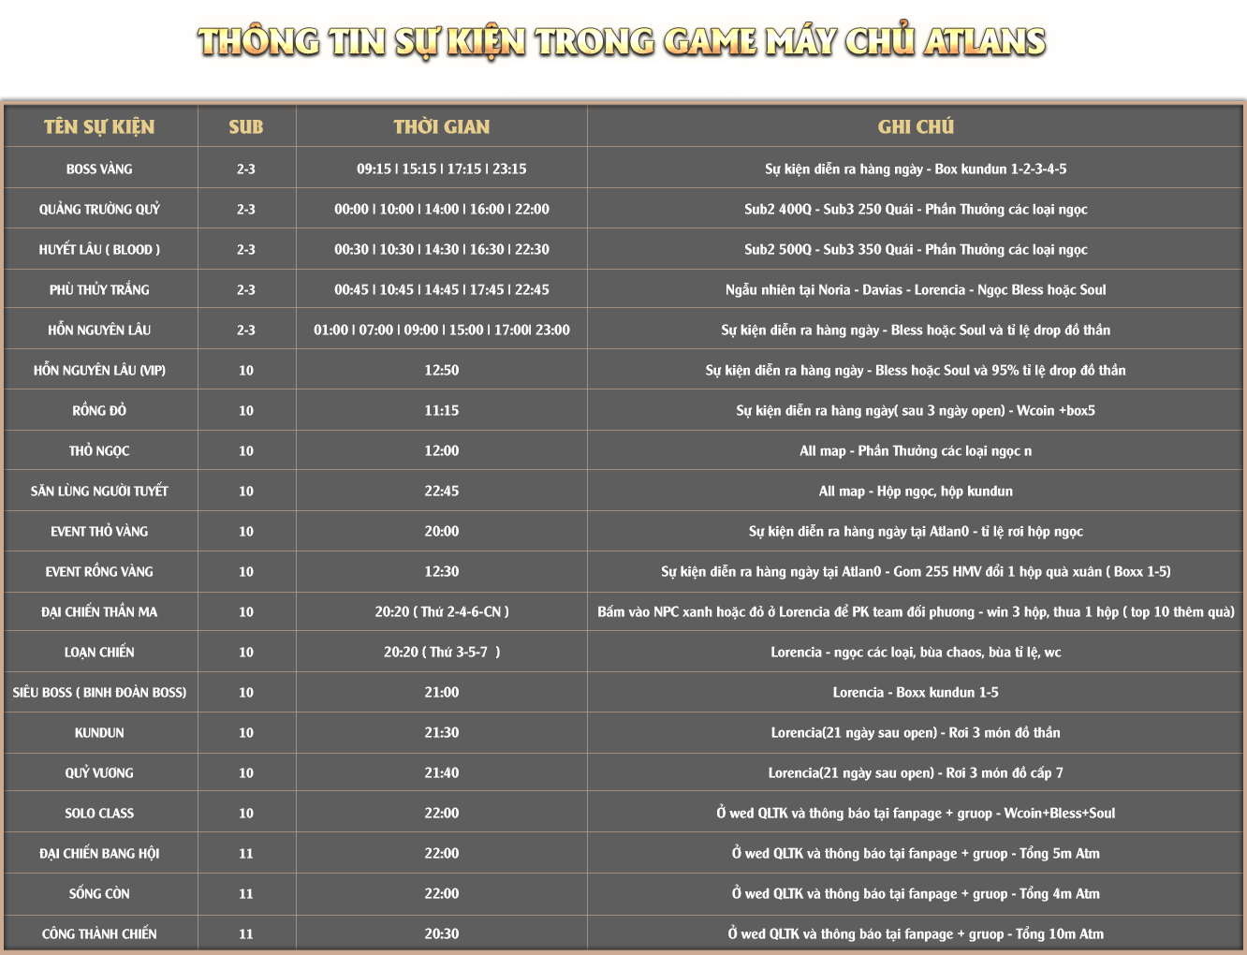This screenshot has width=1247, height=955.
Task: Click the bùa chaos, bùa tỉ lệ note
Action: pos(916,653)
